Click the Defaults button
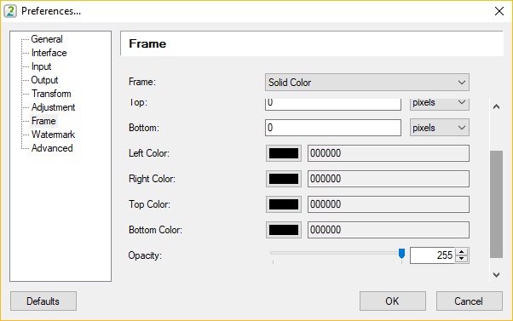The image size is (513, 321). tap(43, 301)
